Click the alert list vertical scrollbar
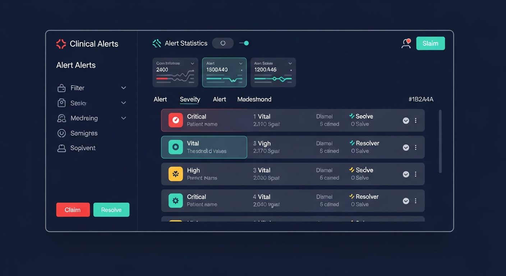506x276 pixels. tap(440, 142)
